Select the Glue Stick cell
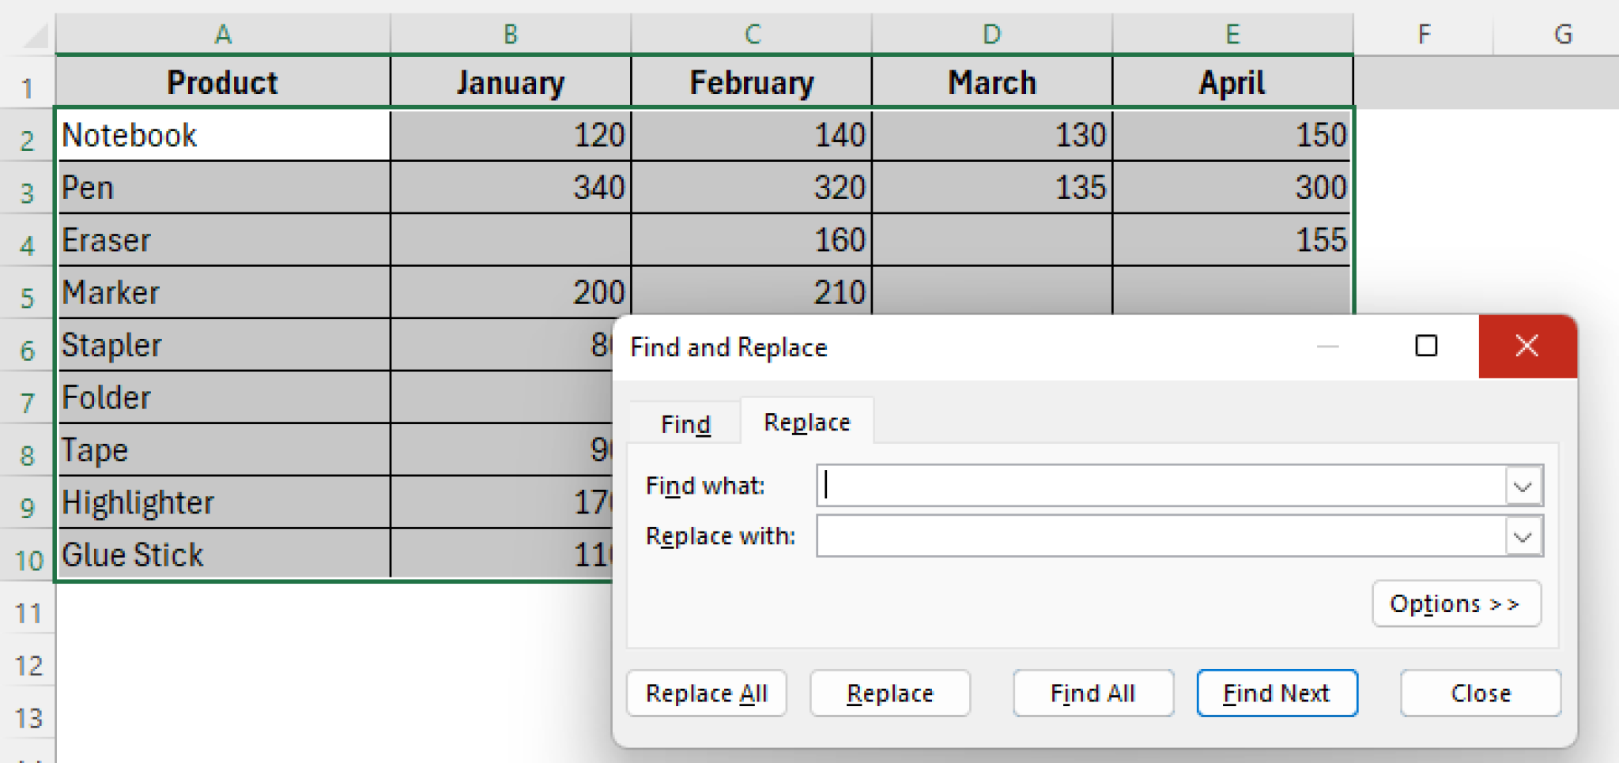1619x763 pixels. coord(224,554)
